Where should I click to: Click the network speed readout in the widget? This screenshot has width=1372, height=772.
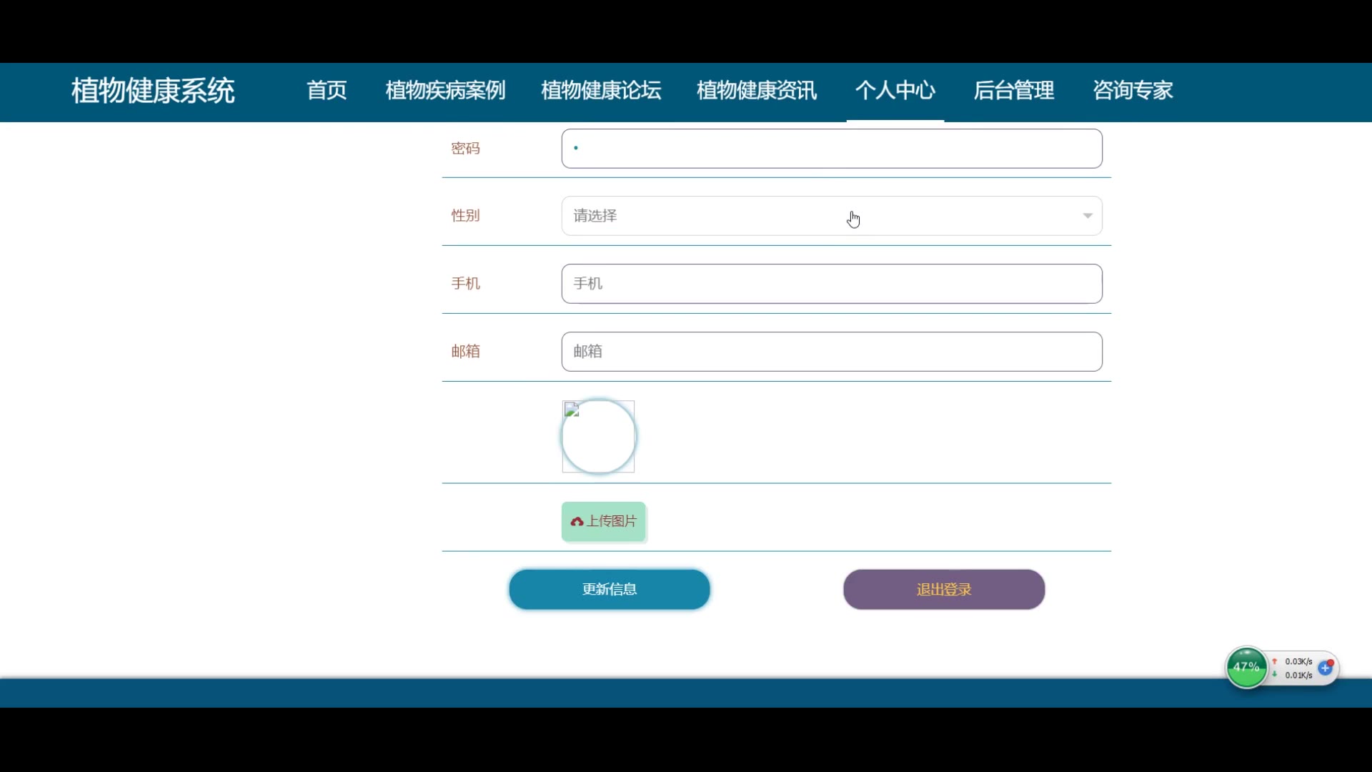[x=1298, y=668]
